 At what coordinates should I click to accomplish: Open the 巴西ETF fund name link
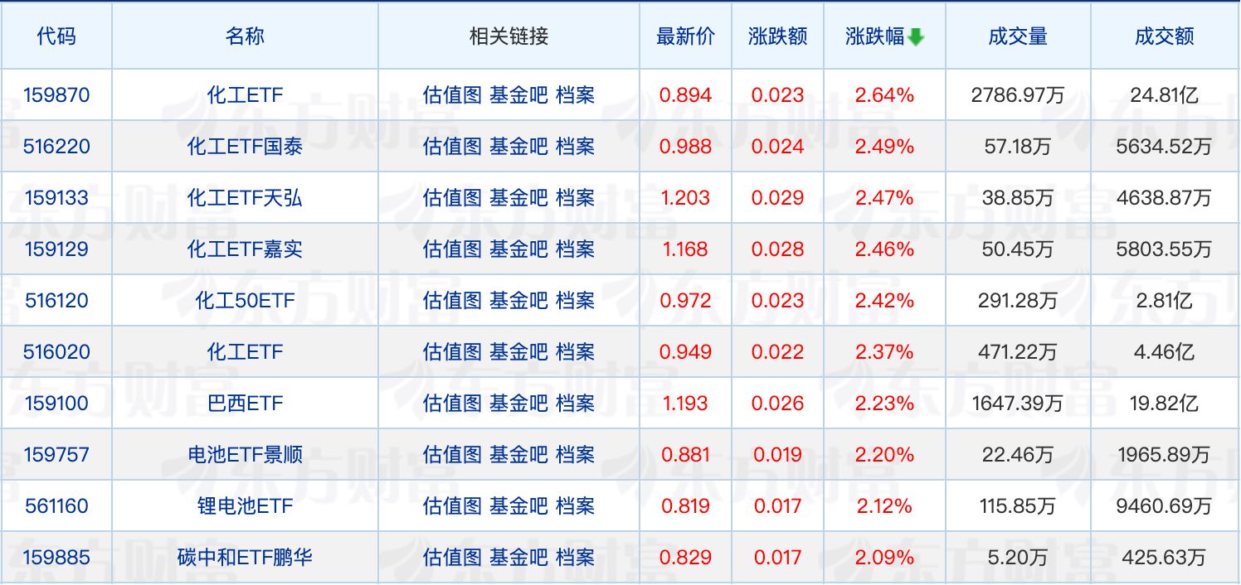coord(245,404)
